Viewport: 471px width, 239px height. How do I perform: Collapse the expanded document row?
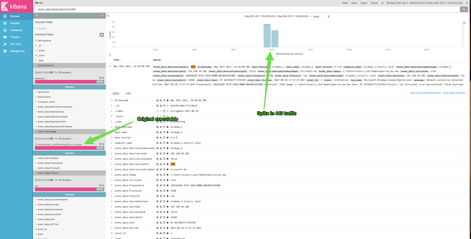pos(110,66)
